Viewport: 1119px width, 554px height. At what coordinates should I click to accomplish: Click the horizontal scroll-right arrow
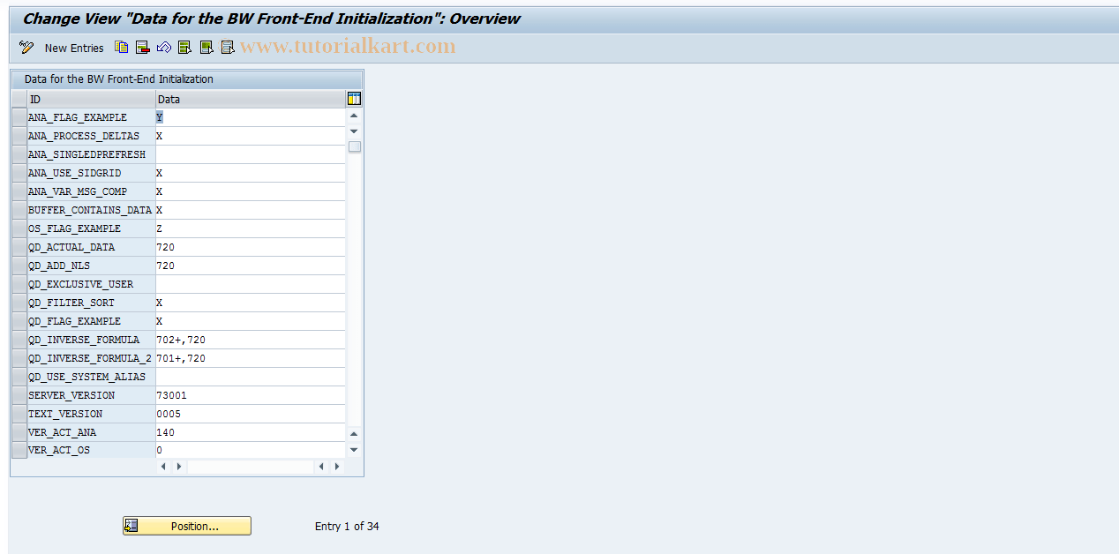click(x=335, y=466)
